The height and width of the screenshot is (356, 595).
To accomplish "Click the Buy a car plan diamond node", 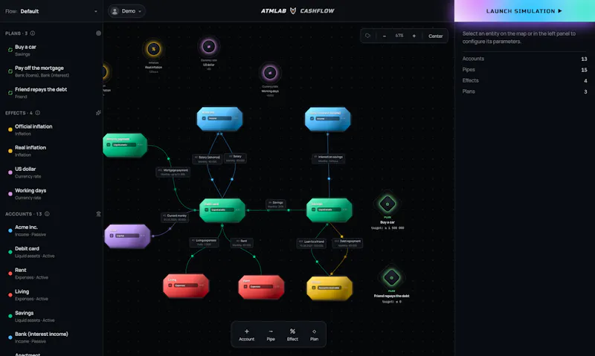I will [x=387, y=204].
